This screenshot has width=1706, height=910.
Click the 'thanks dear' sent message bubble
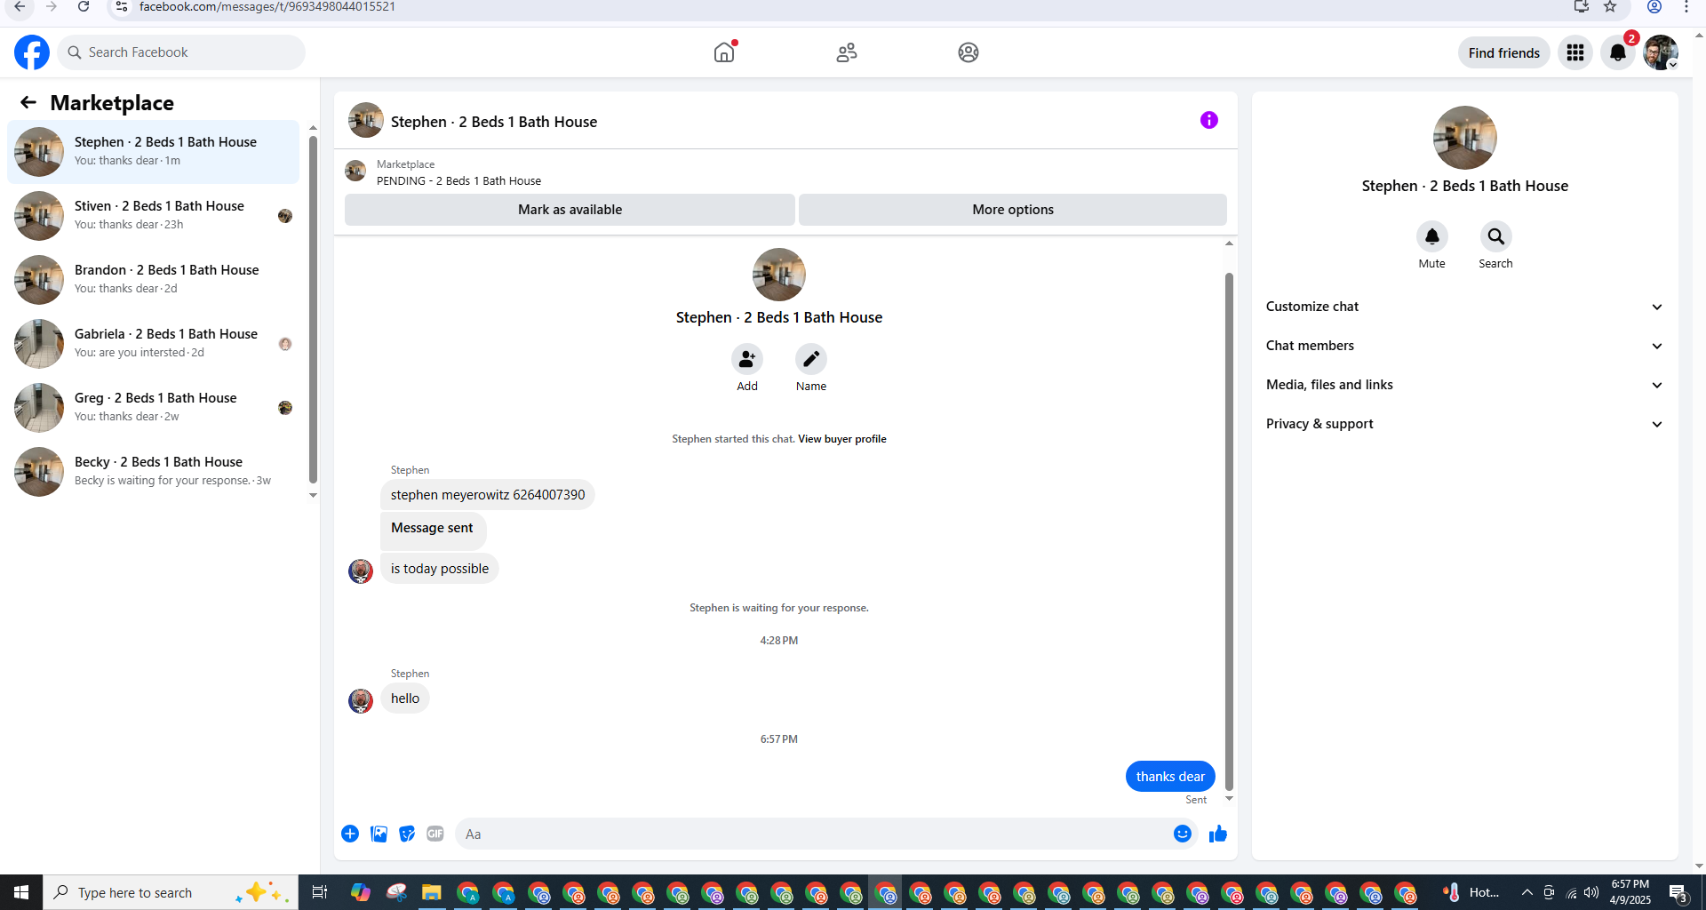coord(1170,777)
